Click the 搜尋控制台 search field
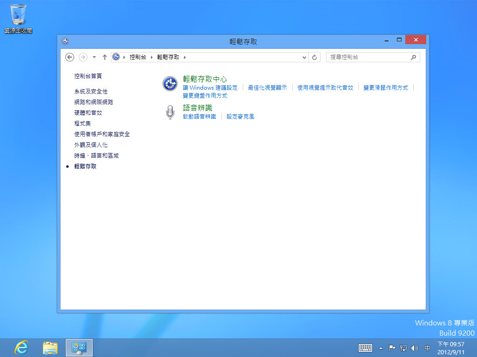Viewport: 477px width, 357px height. coord(373,57)
